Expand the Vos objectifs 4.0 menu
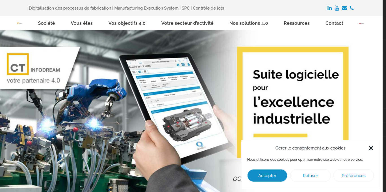 127,23
